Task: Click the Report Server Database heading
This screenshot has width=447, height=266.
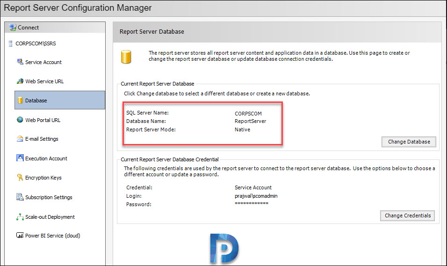Action: click(151, 32)
